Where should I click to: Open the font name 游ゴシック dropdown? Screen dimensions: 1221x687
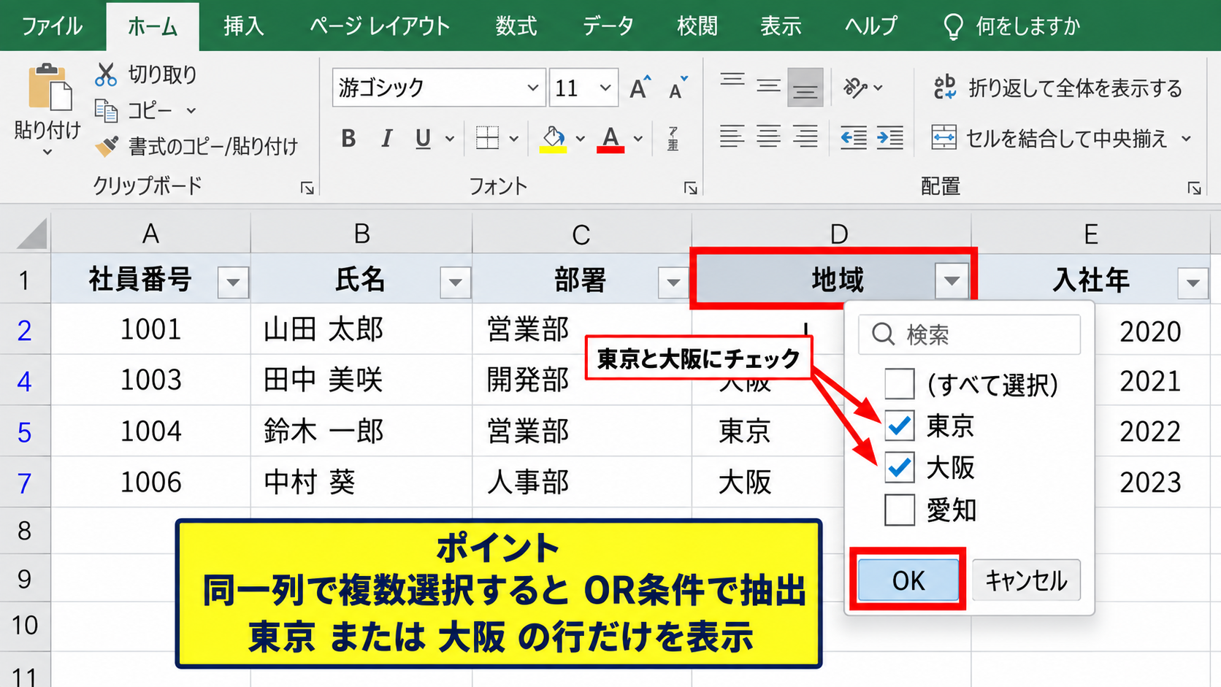pos(532,88)
